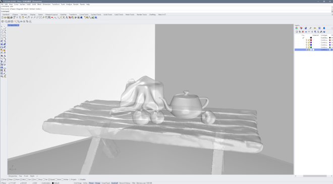
Task: Toggle Grid Snap in status bar
Action: (78, 183)
